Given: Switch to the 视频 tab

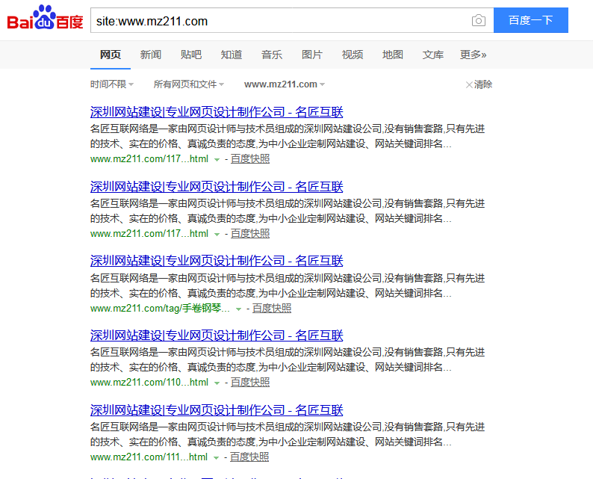Looking at the screenshot, I should click(x=352, y=55).
